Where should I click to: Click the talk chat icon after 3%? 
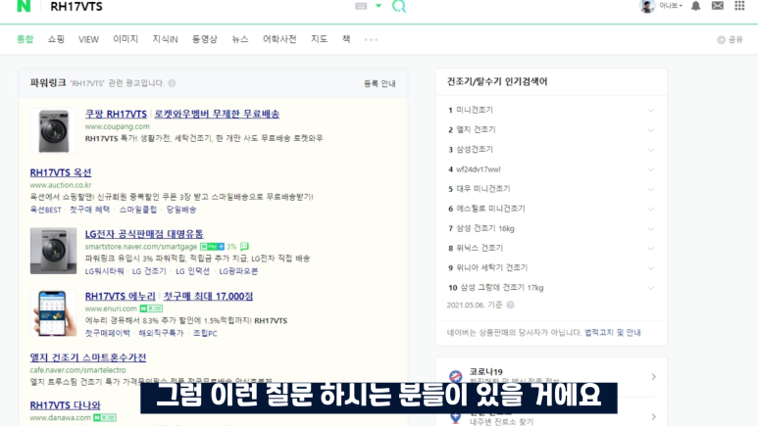point(244,247)
